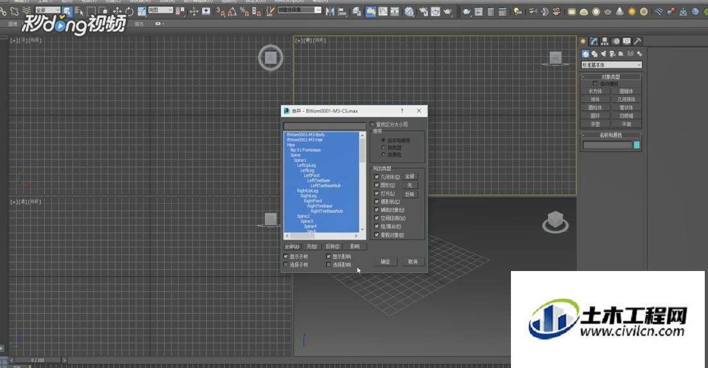
Task: Click the object color swatch
Action: [x=637, y=145]
